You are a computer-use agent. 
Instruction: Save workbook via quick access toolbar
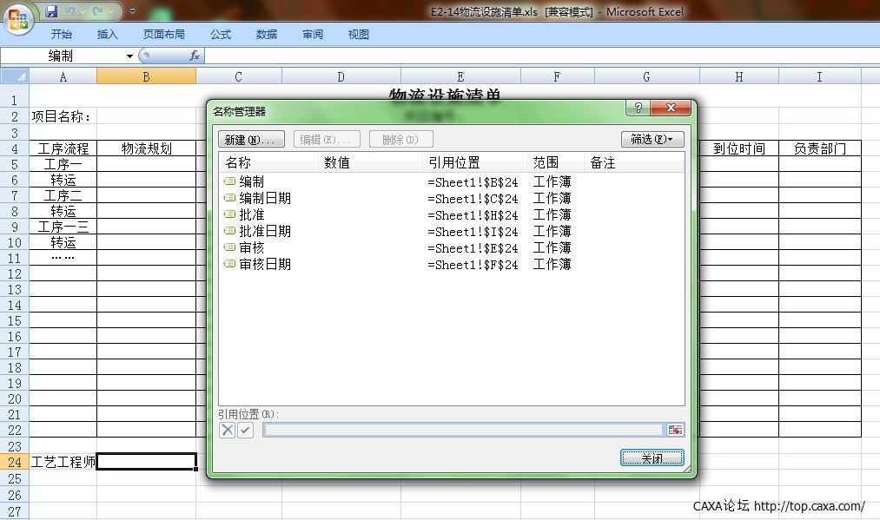tap(51, 11)
